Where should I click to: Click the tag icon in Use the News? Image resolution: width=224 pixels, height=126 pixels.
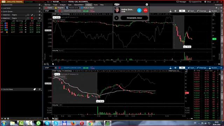pyautogui.click(x=35, y=89)
